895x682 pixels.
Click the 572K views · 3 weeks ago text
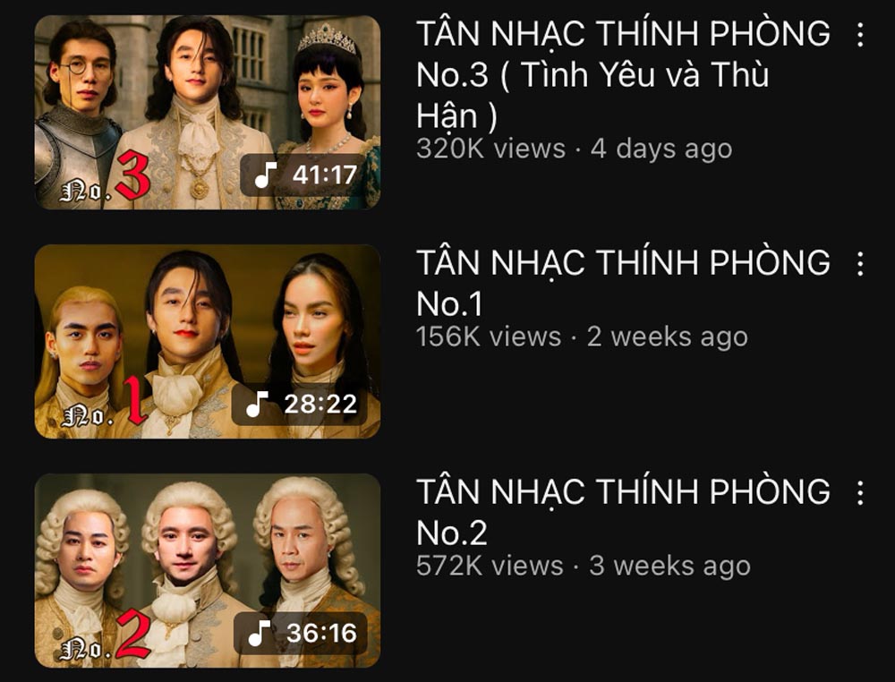584,566
